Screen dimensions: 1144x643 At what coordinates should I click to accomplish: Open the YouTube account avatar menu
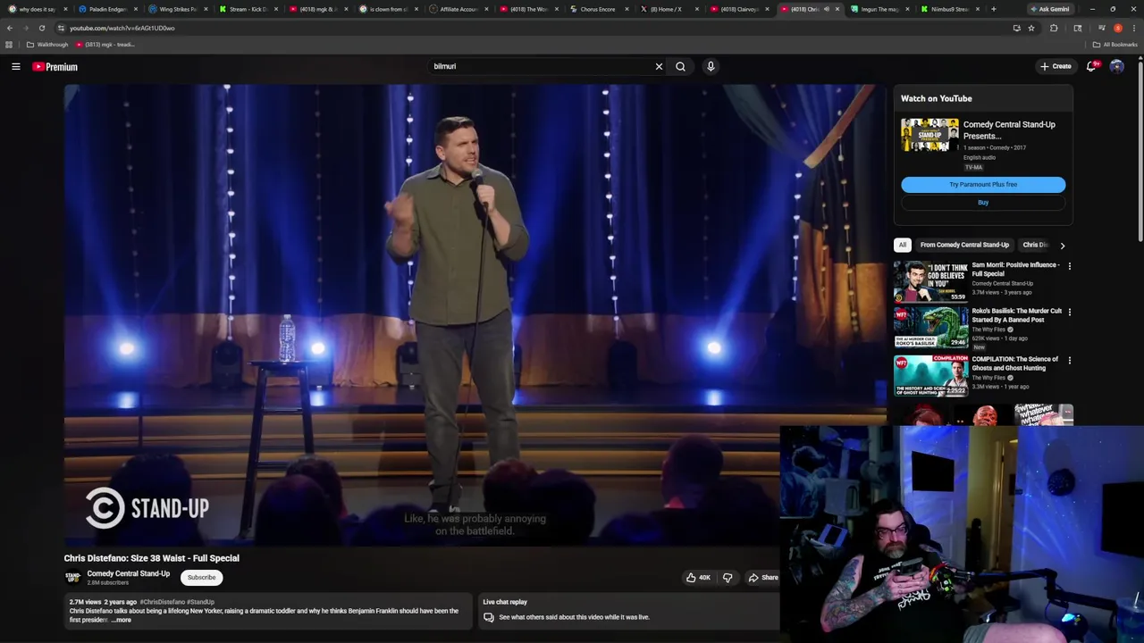pyautogui.click(x=1116, y=66)
